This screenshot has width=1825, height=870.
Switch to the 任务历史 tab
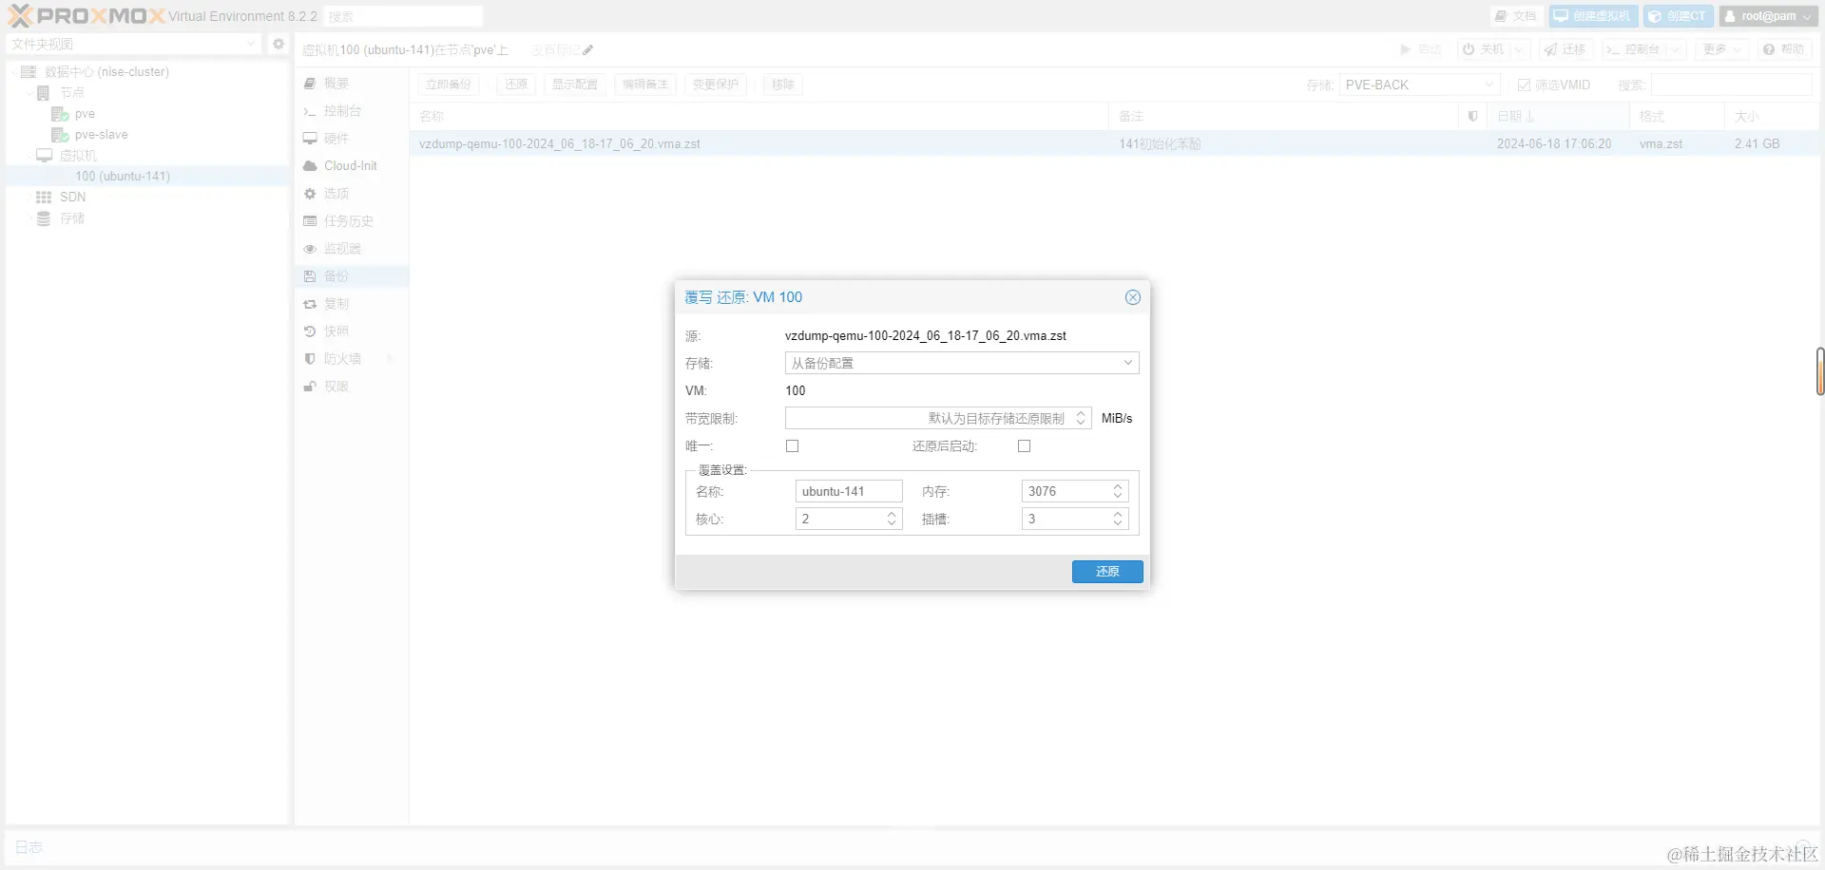coord(352,221)
